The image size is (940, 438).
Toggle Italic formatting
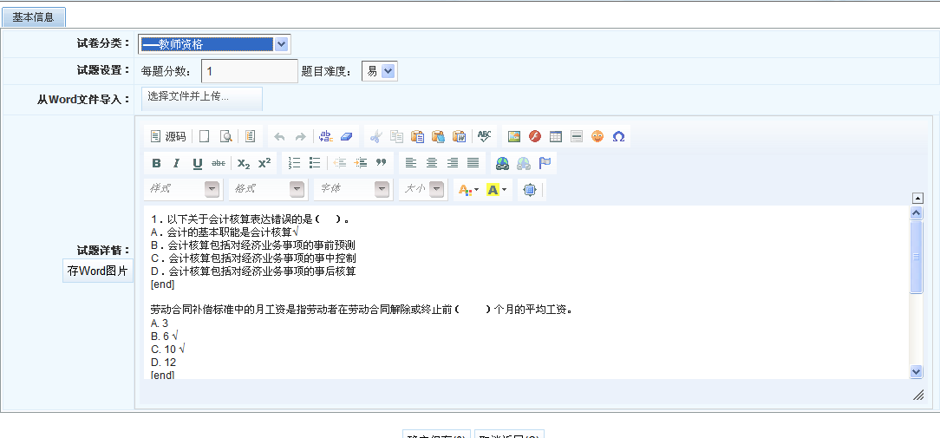[177, 163]
